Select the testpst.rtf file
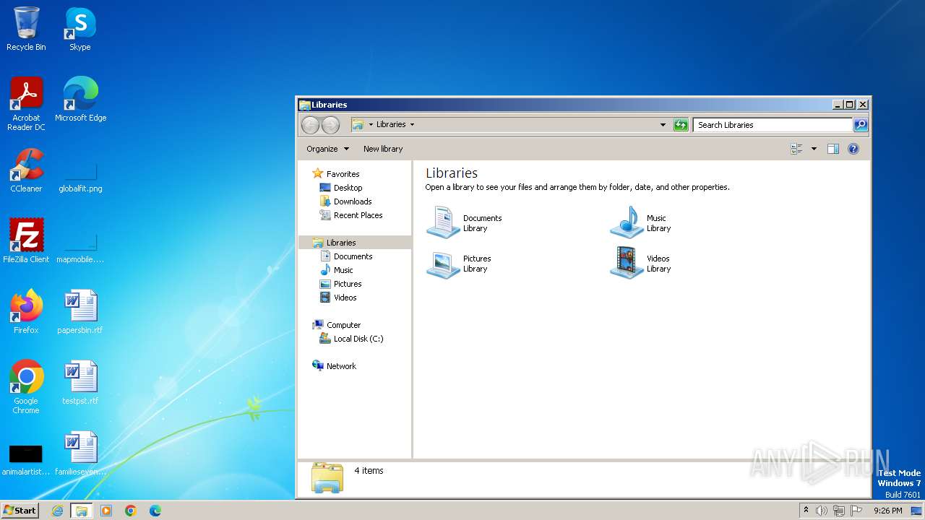 coord(80,382)
